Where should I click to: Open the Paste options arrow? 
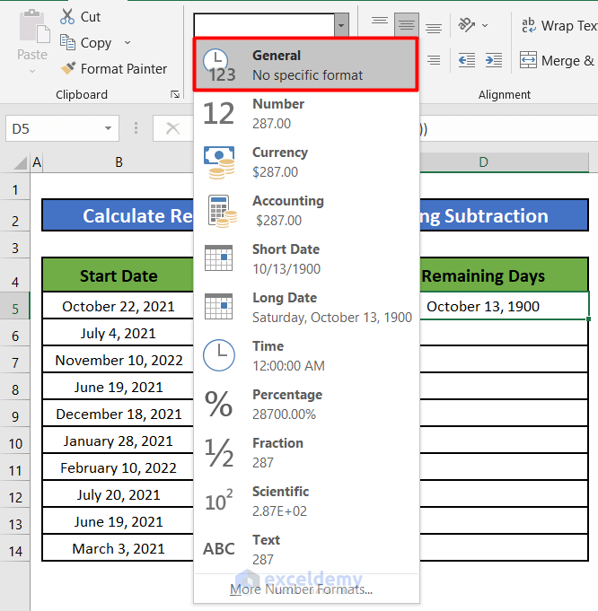32,71
